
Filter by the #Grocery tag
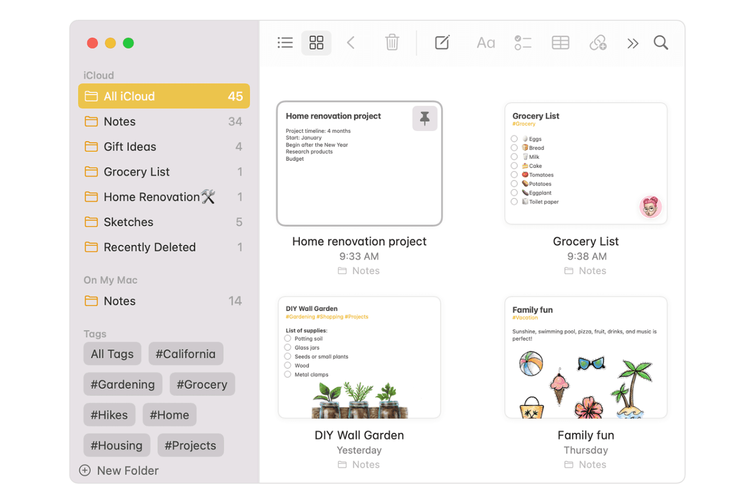click(x=202, y=384)
